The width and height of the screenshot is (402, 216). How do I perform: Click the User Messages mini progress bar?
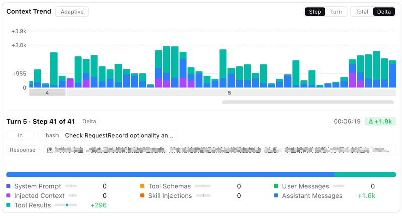(x=339, y=186)
